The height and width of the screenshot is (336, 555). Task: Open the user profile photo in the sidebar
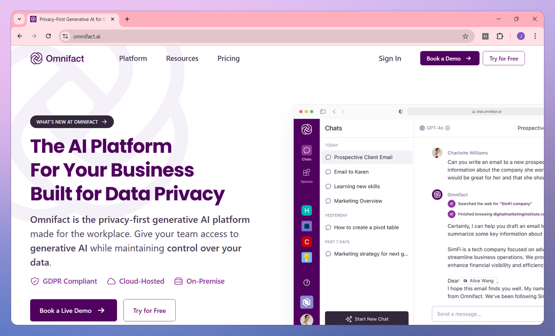point(307,319)
